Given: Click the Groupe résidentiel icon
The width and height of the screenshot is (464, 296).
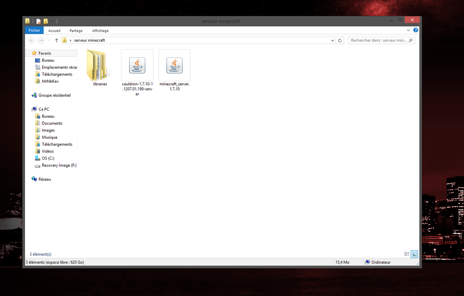Looking at the screenshot, I should tap(34, 95).
